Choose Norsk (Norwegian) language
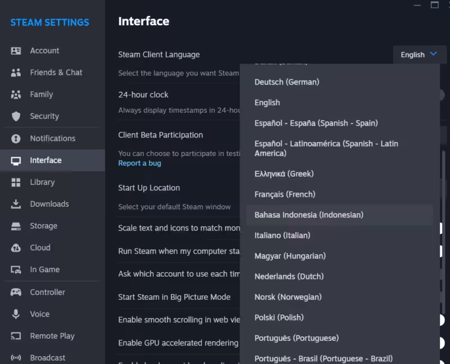The width and height of the screenshot is (450, 364). (340, 298)
